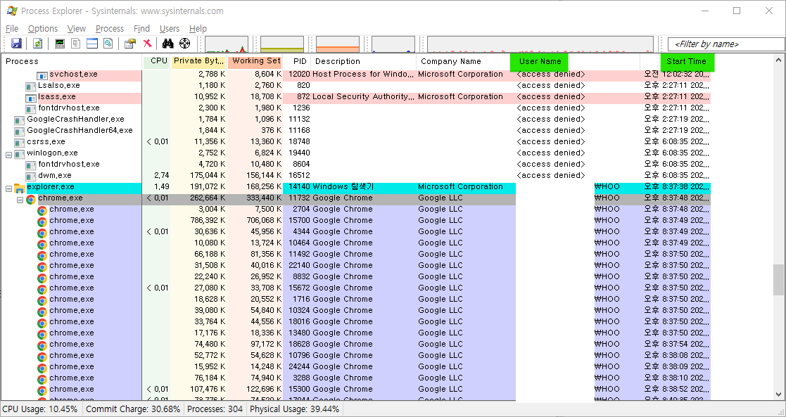This screenshot has width=786, height=417.
Task: Select the explorer.exe process
Action: (50, 187)
